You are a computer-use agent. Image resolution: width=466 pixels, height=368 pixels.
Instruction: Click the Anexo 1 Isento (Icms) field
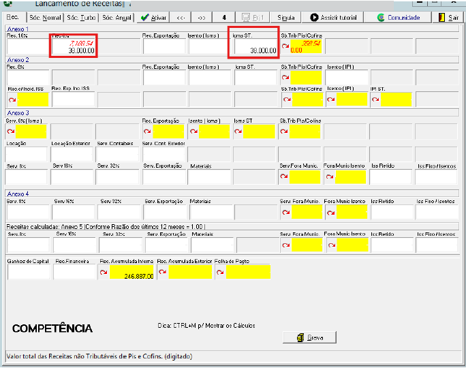[210, 46]
